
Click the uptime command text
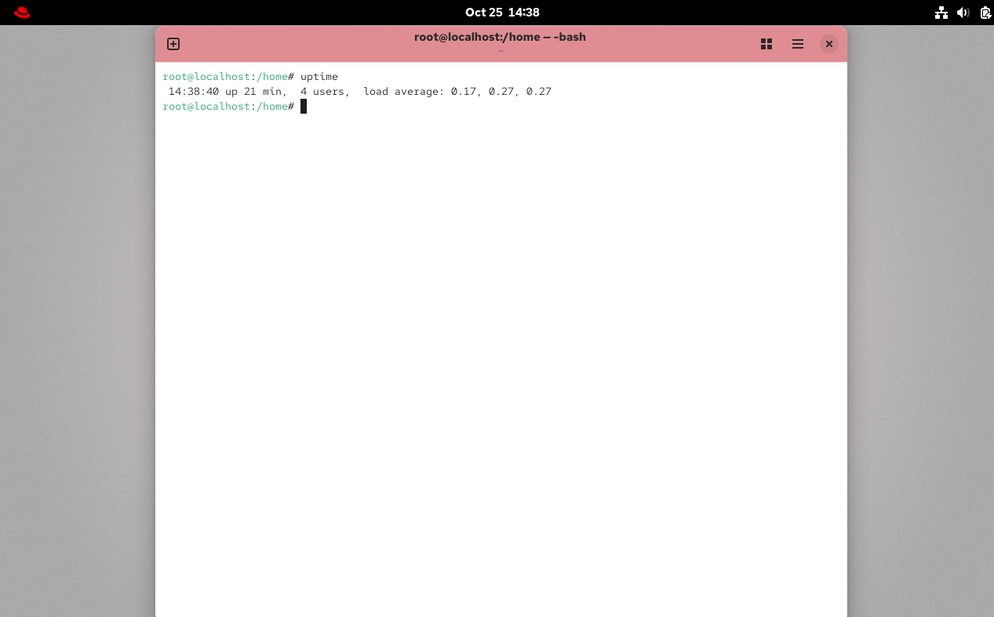click(319, 76)
